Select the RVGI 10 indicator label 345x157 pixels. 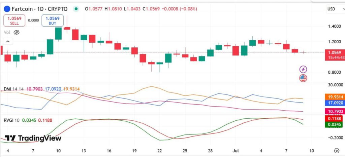(x=12, y=120)
